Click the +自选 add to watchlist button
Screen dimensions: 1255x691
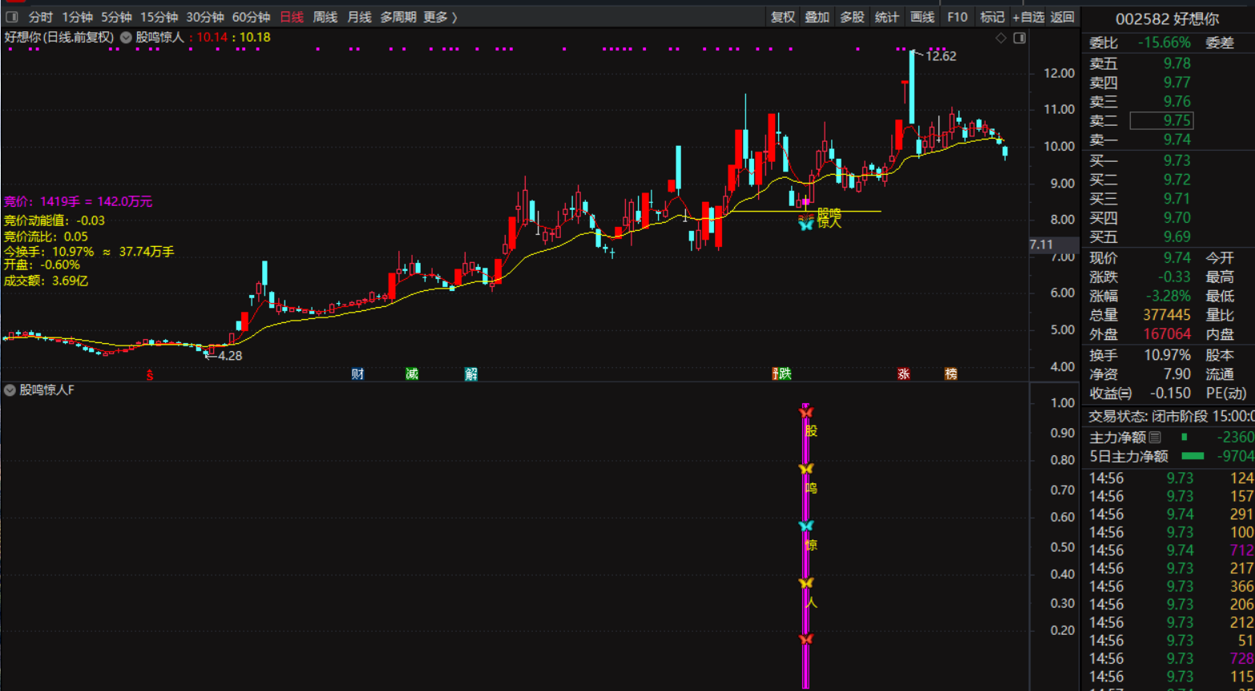1028,17
